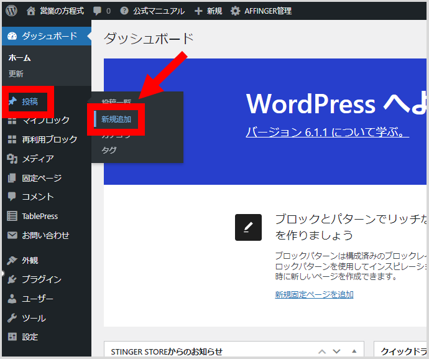
Task: Click the ダッシュボード page title
Action: (149, 39)
